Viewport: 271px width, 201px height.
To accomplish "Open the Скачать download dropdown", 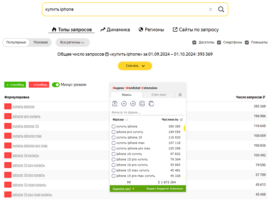I will pyautogui.click(x=135, y=66).
